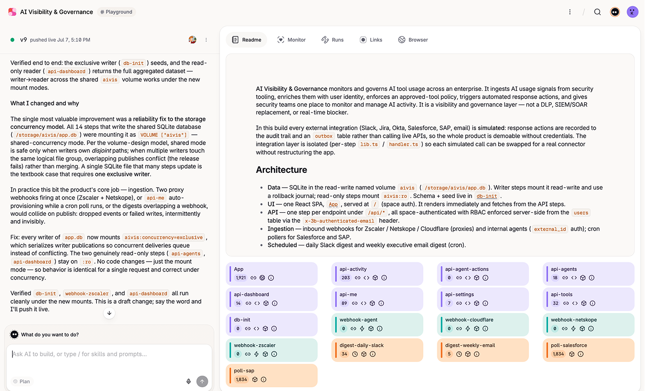This screenshot has height=391, width=645.
Task: Toggle Plan mode in chat box
Action: [22, 381]
